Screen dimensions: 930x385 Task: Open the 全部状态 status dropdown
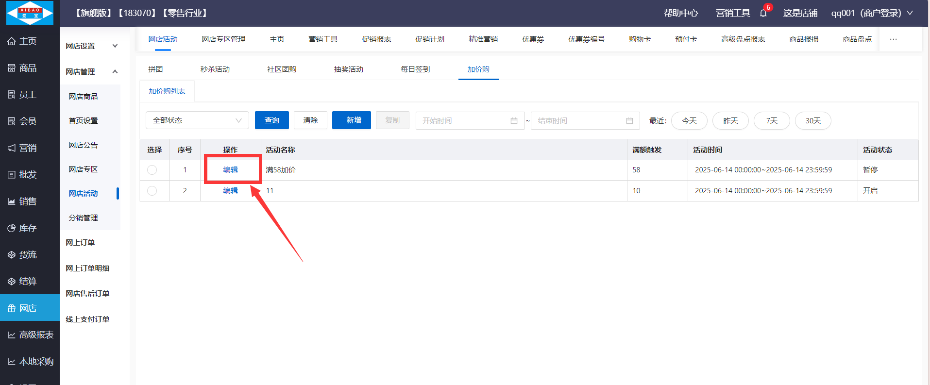(197, 120)
